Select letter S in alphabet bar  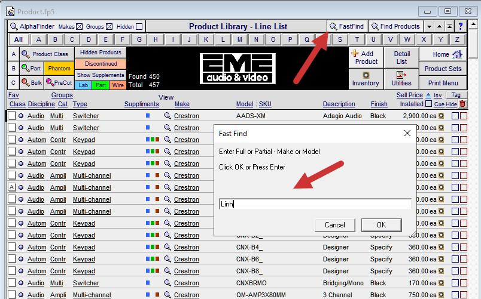coord(340,39)
